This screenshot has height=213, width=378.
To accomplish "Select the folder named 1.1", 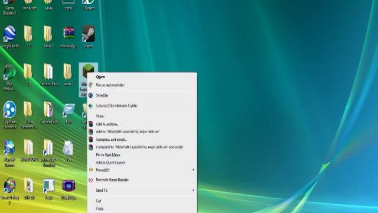I will pyautogui.click(x=29, y=75).
